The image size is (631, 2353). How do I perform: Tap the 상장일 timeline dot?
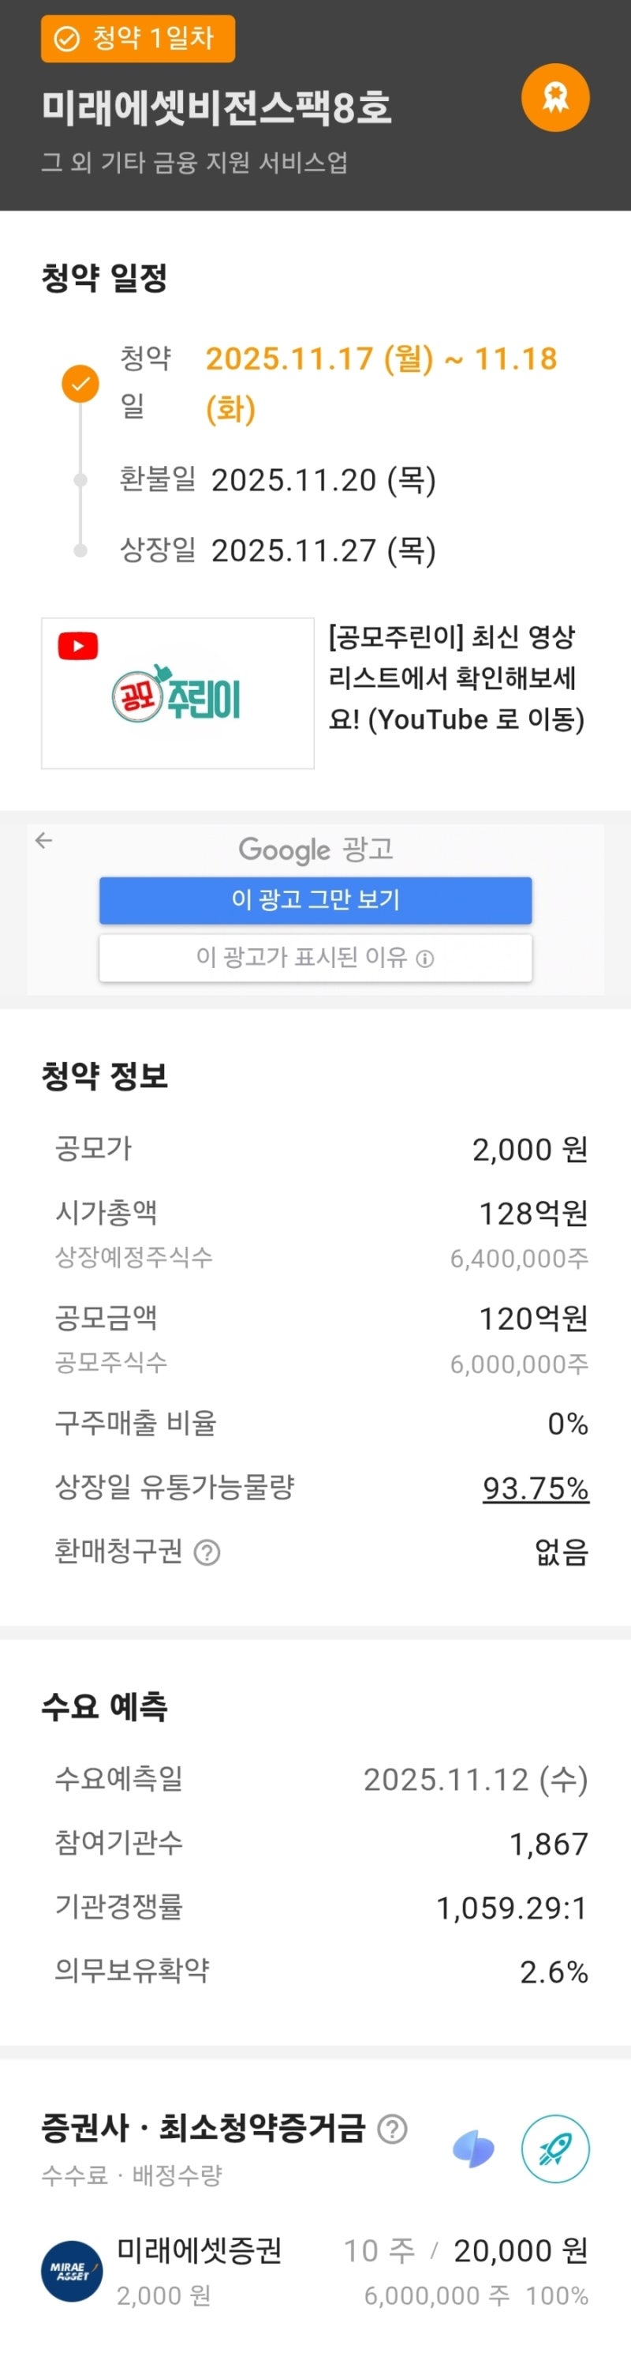pyautogui.click(x=80, y=551)
